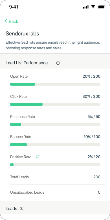
Task: Select the Unsubscribed Leads row
Action: click(55, 192)
